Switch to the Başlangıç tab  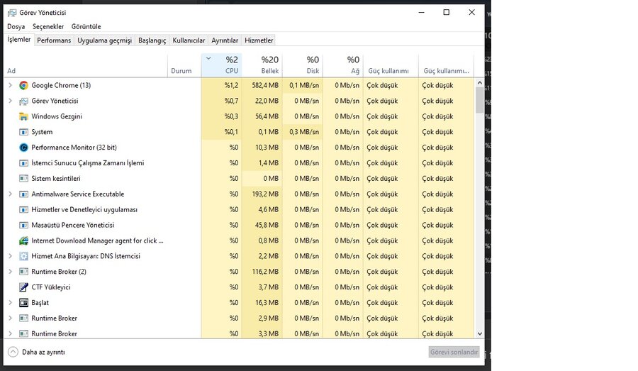point(152,40)
